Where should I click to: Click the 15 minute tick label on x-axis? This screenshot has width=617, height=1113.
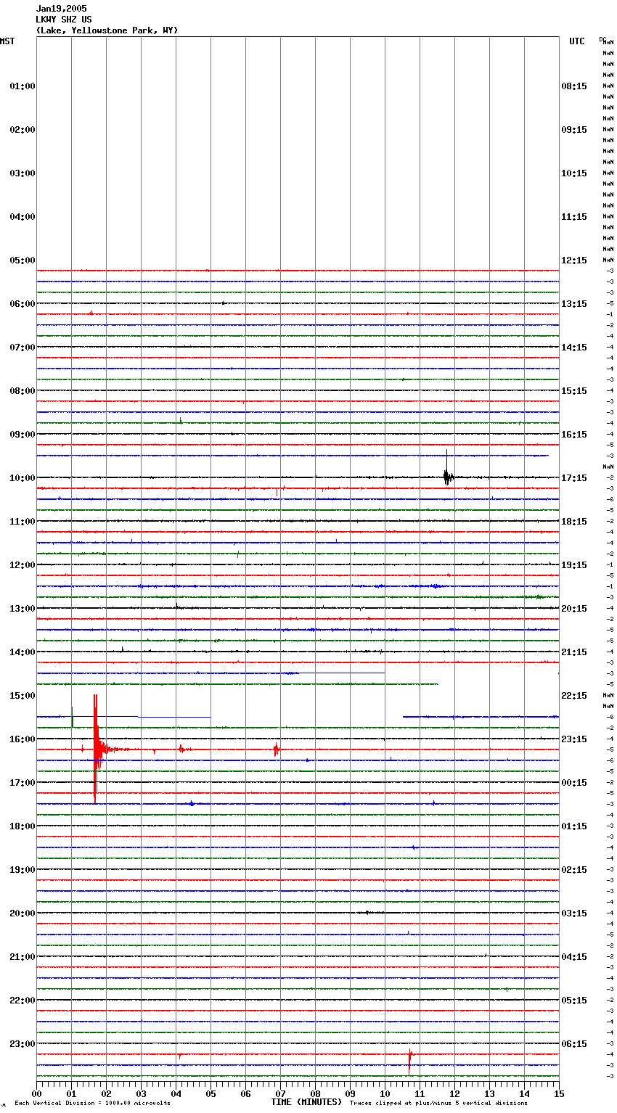pyautogui.click(x=559, y=1094)
